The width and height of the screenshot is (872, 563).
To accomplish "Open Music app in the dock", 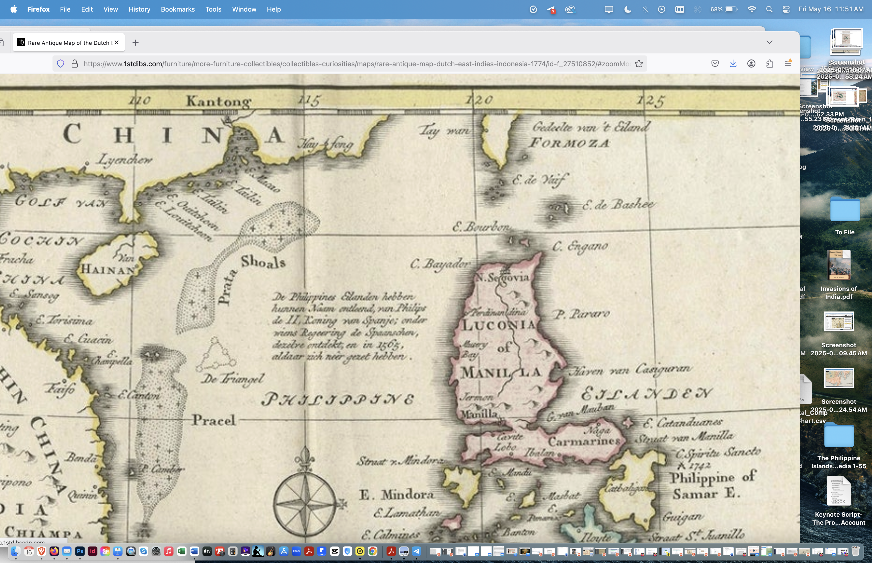I will tap(169, 551).
